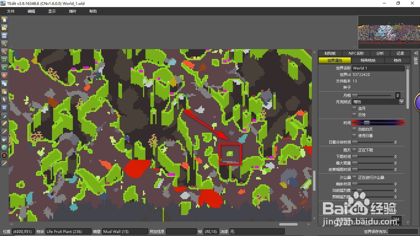Click the Save World floppy disk icon
420x236 pixels.
tap(4, 36)
